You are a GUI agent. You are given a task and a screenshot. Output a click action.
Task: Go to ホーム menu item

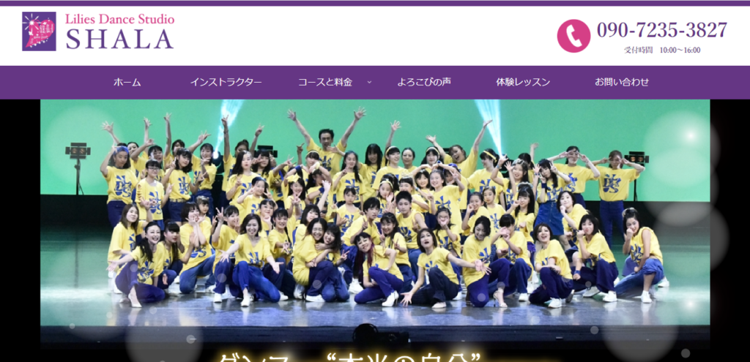pos(127,82)
